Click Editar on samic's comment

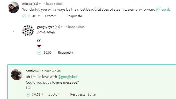[92, 94]
